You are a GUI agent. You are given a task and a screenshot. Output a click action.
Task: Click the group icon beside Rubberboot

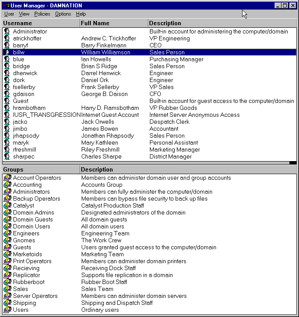[x=7, y=282]
